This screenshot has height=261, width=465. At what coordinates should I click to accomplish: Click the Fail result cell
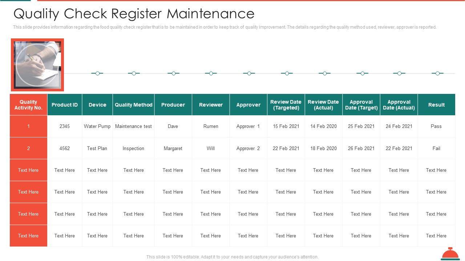tap(436, 148)
